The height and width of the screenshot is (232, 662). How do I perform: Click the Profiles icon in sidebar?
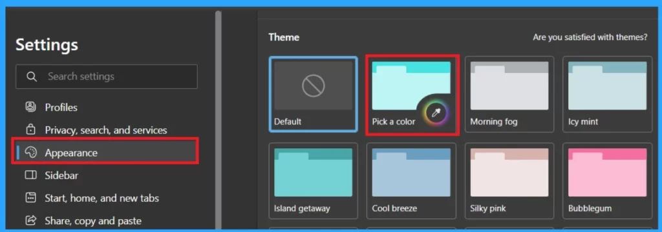click(31, 107)
